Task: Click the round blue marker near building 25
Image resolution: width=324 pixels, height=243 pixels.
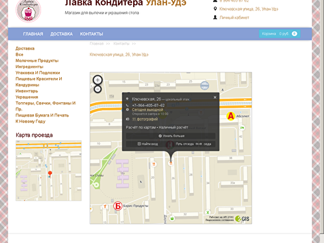Action: (205, 86)
